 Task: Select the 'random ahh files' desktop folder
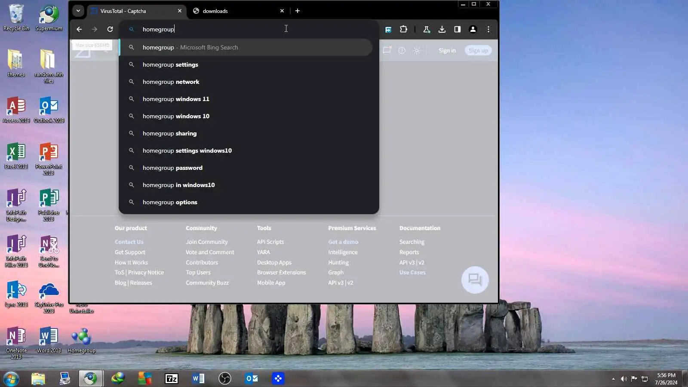tap(49, 66)
